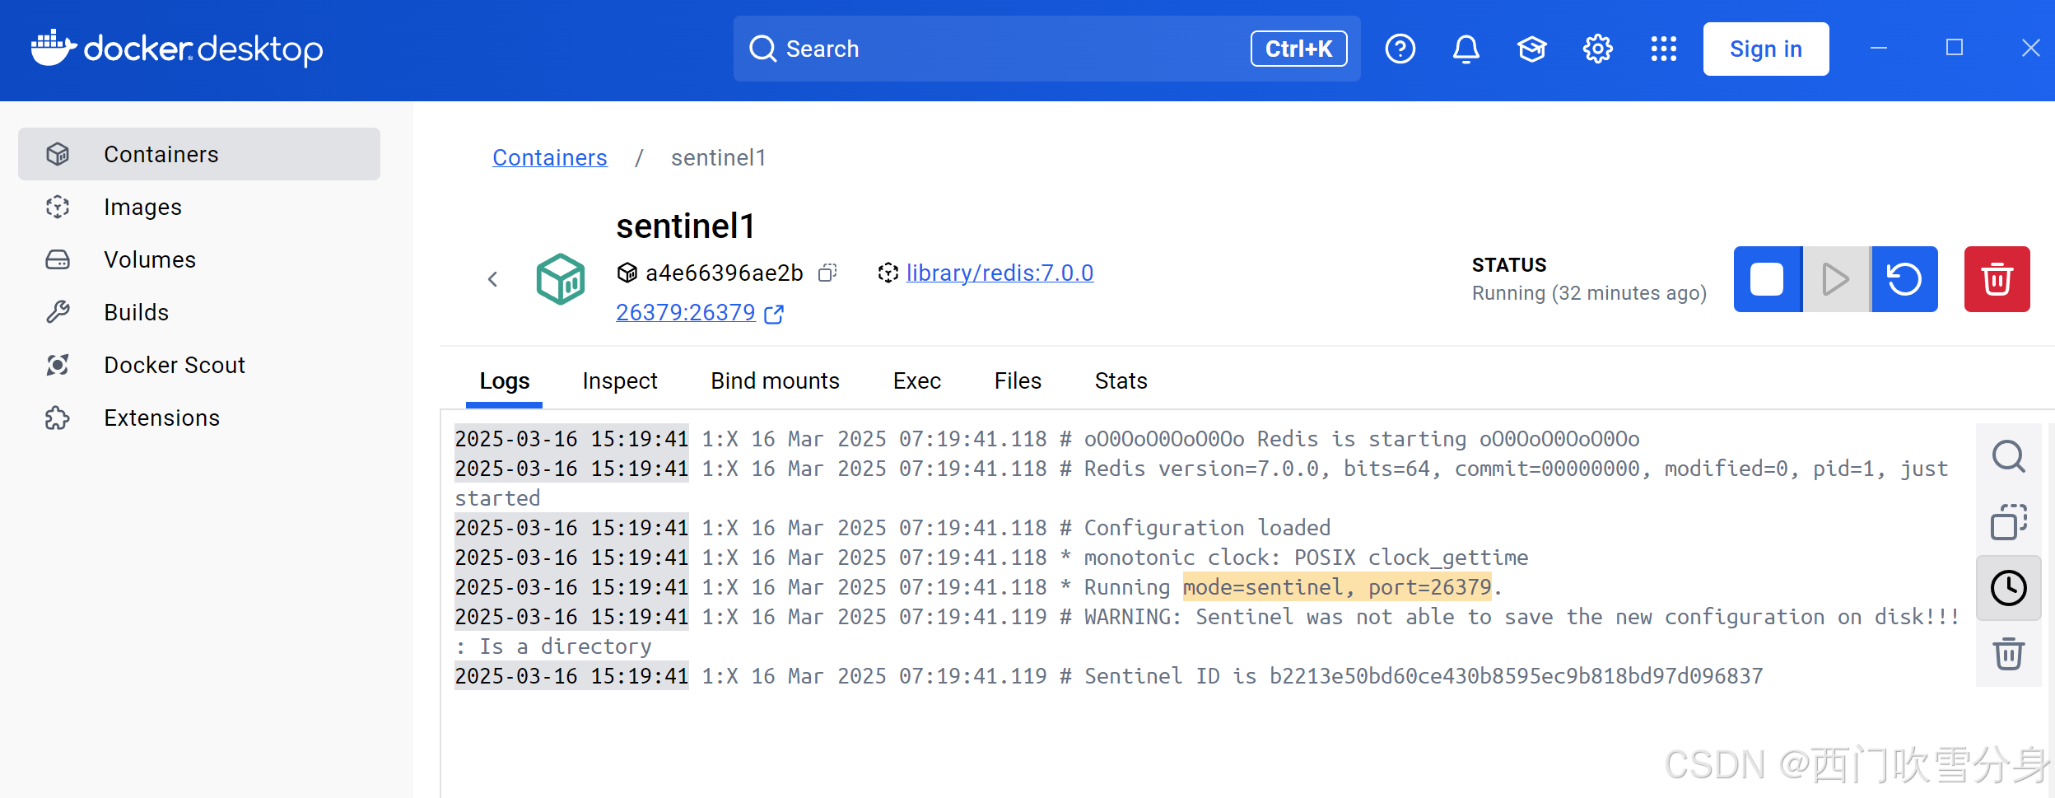Screen dimensions: 2055x798
Task: Click the external-link icon beside port
Action: pos(774,314)
